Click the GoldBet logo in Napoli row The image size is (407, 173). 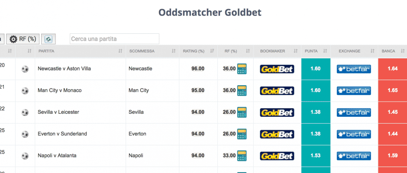pos(277,156)
